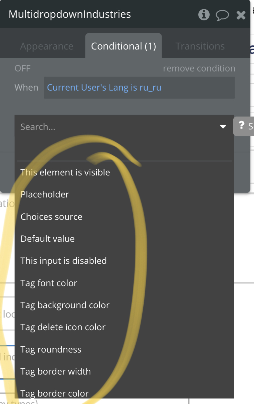Open the comment bubble icon
Screen dimensions: 254x404
tap(222, 15)
